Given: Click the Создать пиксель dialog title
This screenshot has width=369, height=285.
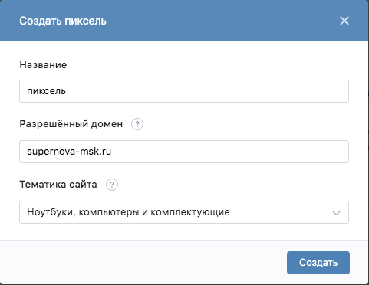Looking at the screenshot, I should pos(63,21).
